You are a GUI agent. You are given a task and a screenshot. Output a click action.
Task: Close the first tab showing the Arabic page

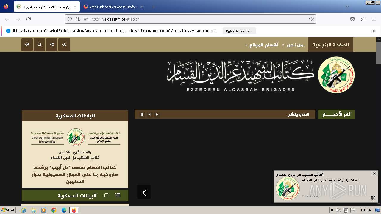pyautogui.click(x=75, y=7)
